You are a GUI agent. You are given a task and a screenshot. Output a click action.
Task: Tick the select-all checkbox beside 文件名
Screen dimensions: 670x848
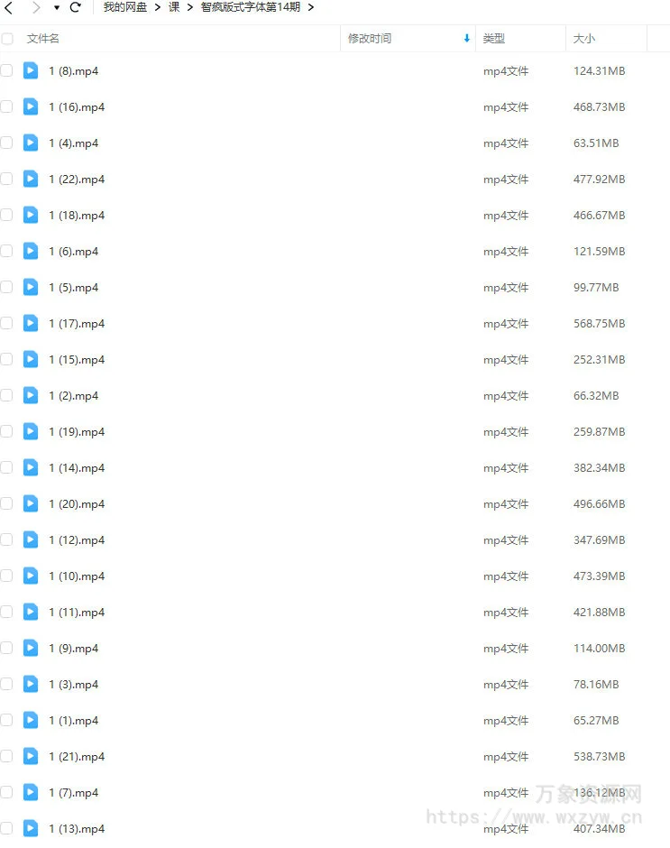(x=7, y=39)
